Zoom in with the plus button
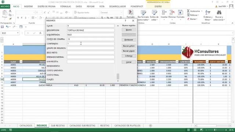Viewport: 235px width, 132px height. 226,130
